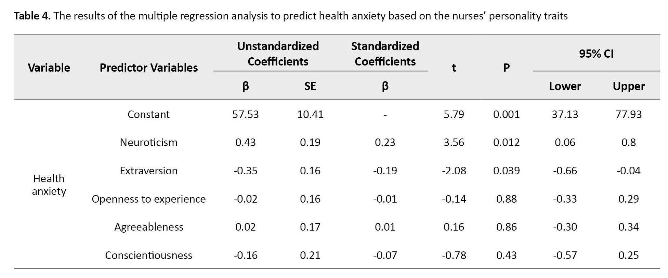This screenshot has width=668, height=278.
Task: Click the SE subheader
Action: coord(310,86)
